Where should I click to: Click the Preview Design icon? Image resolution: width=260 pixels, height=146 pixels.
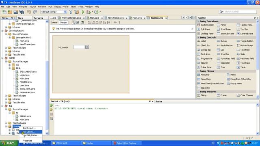click(x=82, y=23)
